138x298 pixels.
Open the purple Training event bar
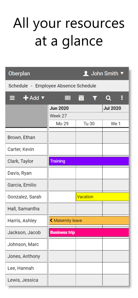pos(89,161)
